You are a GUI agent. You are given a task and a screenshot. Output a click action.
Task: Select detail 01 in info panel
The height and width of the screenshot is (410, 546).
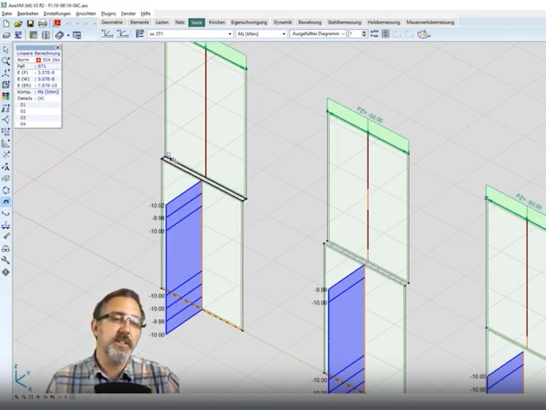pyautogui.click(x=23, y=105)
